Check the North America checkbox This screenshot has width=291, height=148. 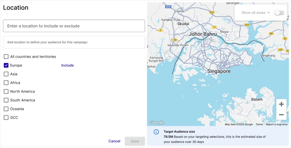point(6,91)
